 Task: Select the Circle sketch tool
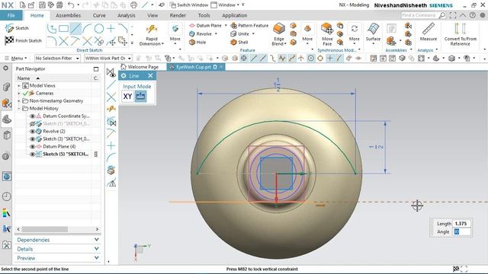click(99, 29)
